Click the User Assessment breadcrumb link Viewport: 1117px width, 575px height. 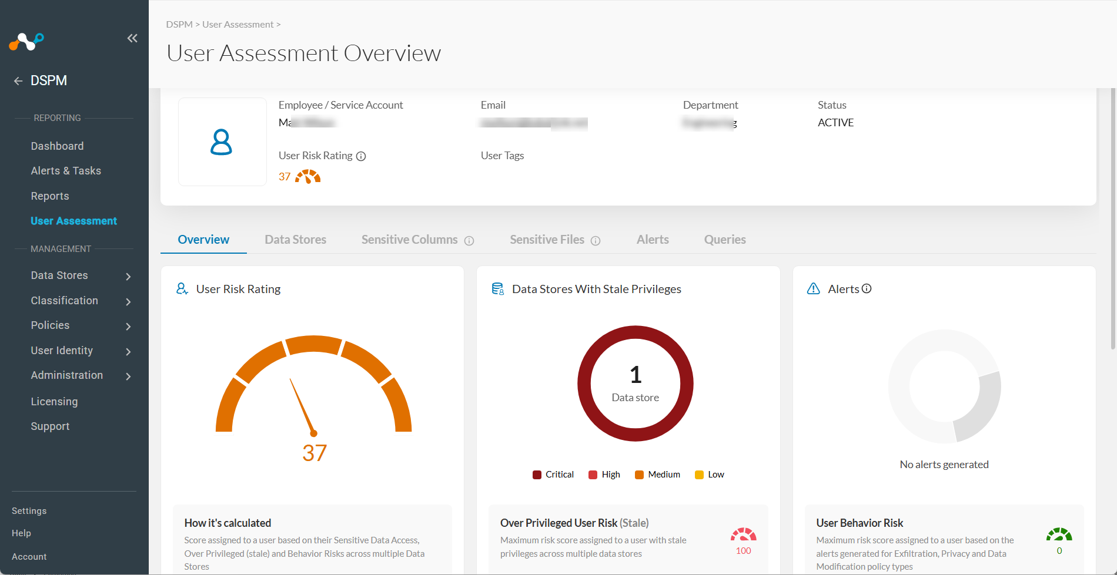(238, 25)
